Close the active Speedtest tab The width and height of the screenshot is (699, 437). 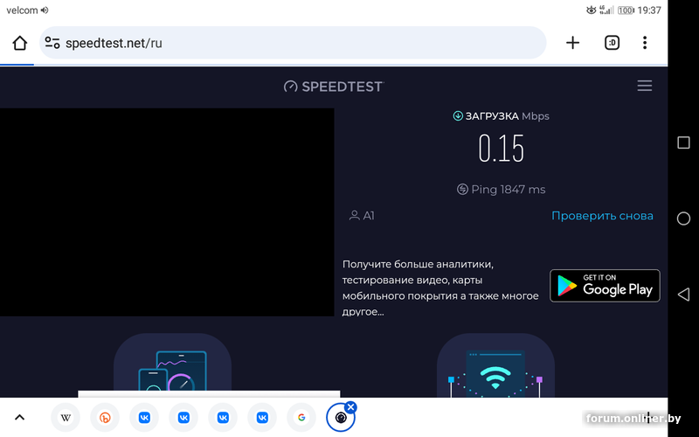(351, 406)
